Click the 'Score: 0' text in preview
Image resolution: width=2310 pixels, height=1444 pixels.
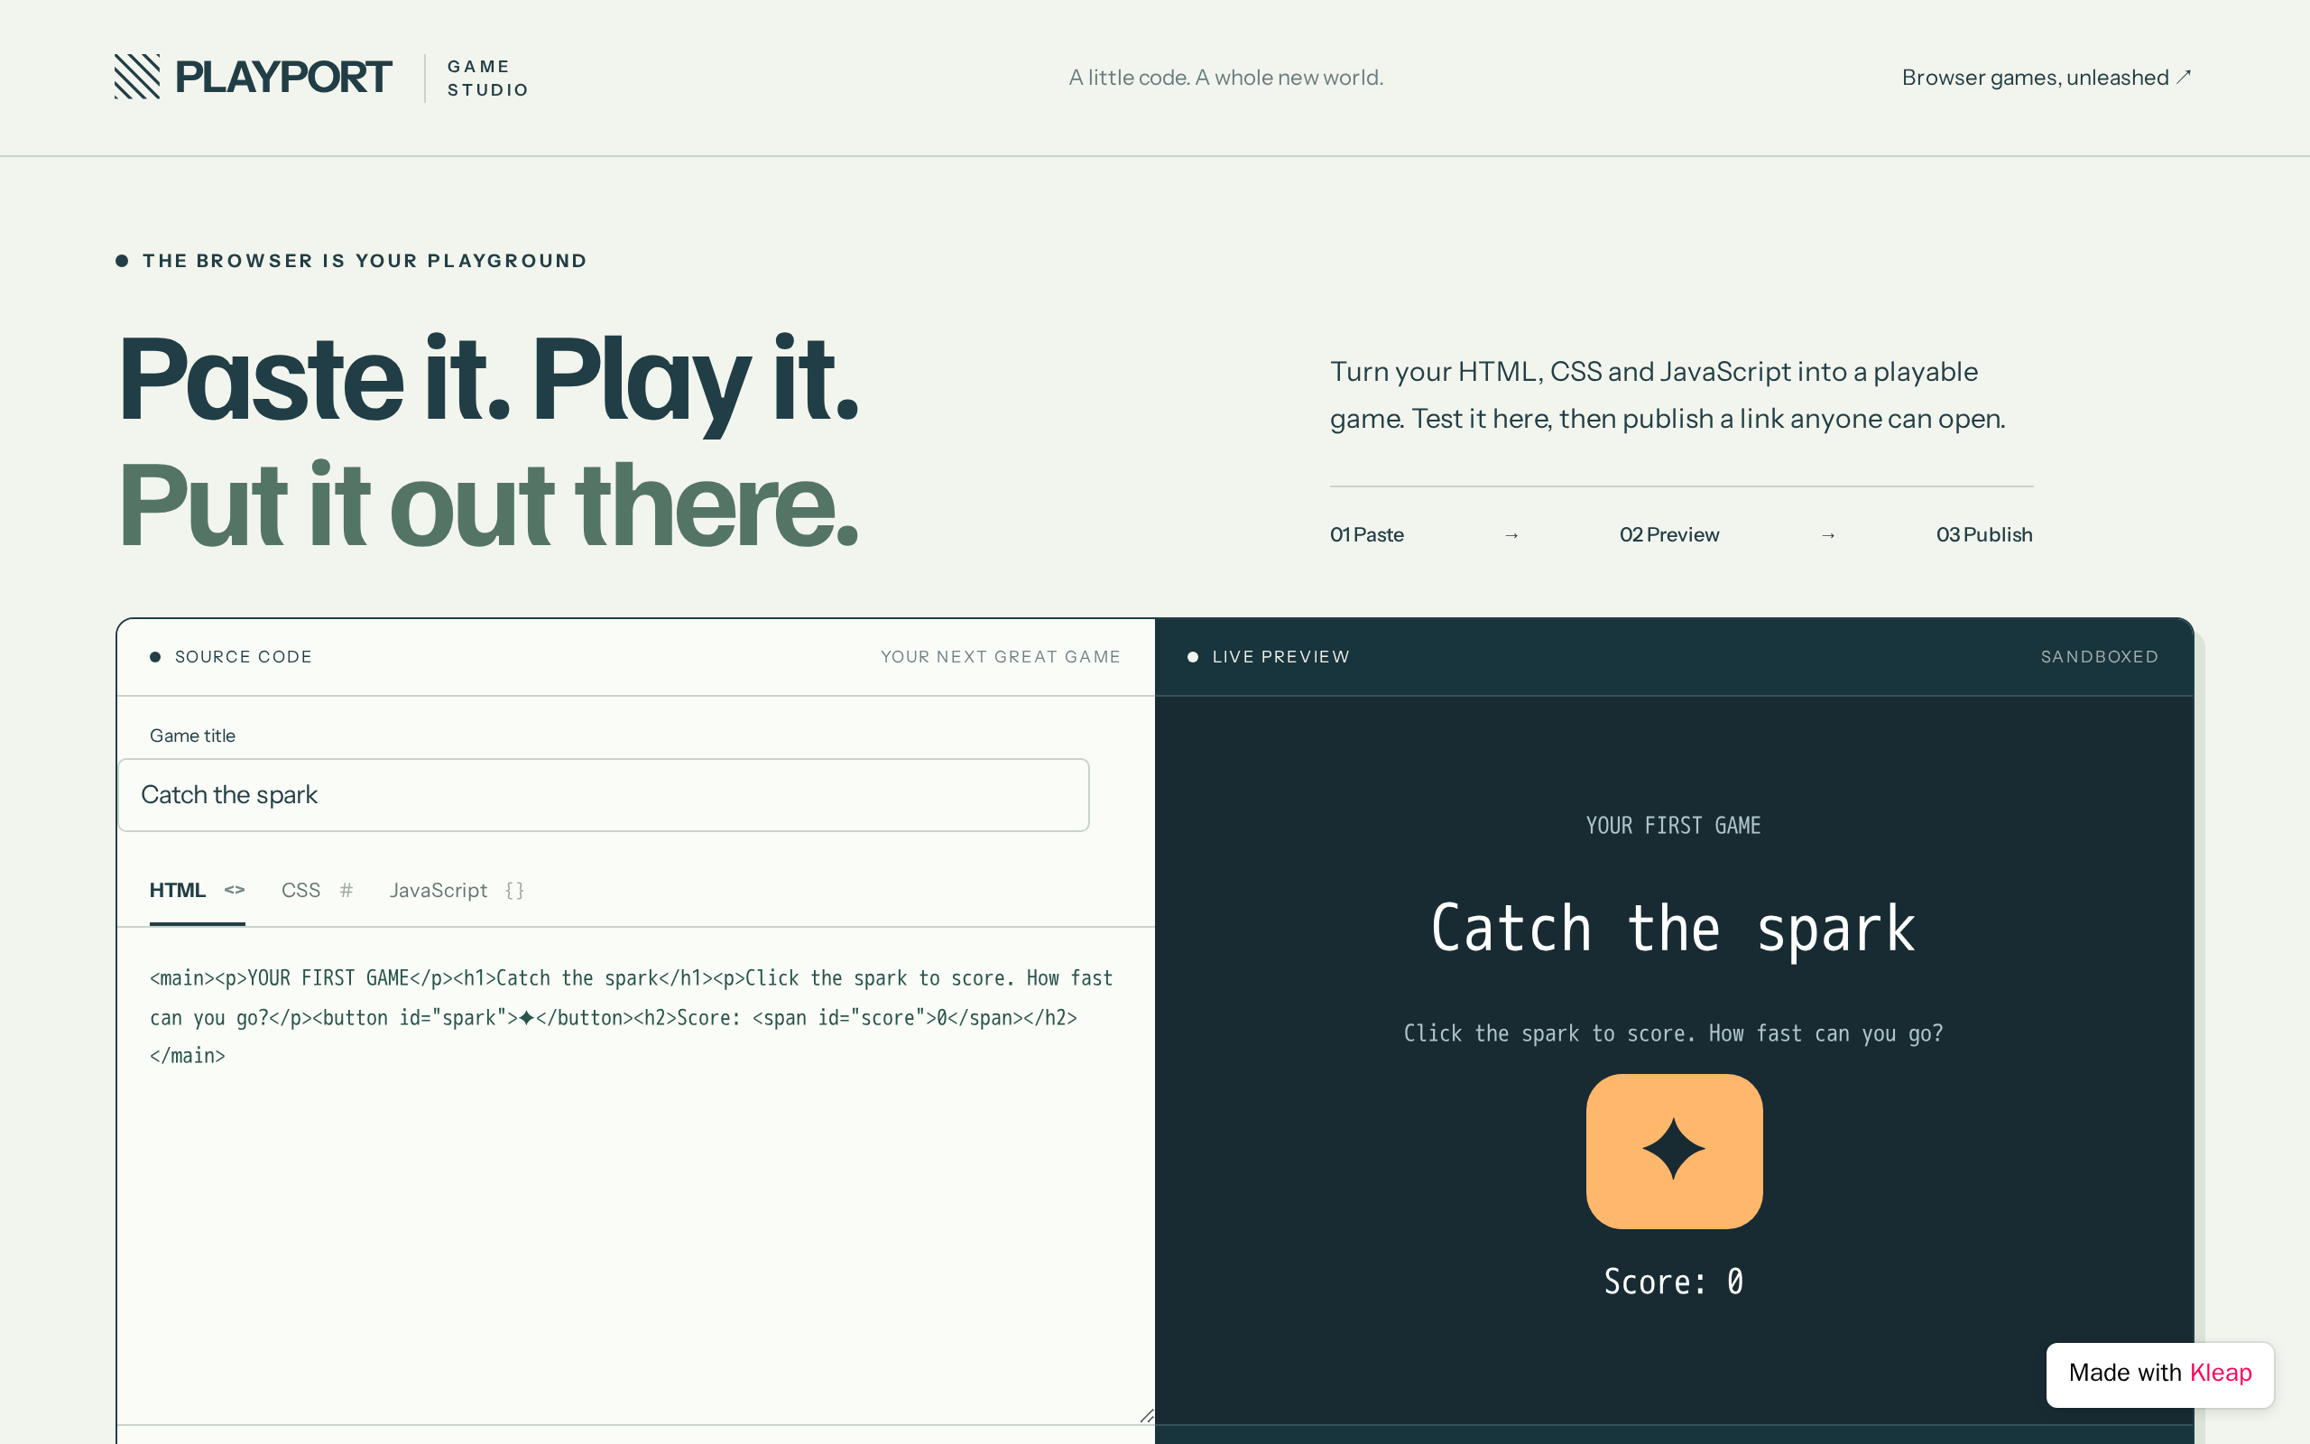coord(1673,1282)
